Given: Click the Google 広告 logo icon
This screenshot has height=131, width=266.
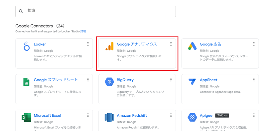Looking at the screenshot, I should pyautogui.click(x=192, y=46).
